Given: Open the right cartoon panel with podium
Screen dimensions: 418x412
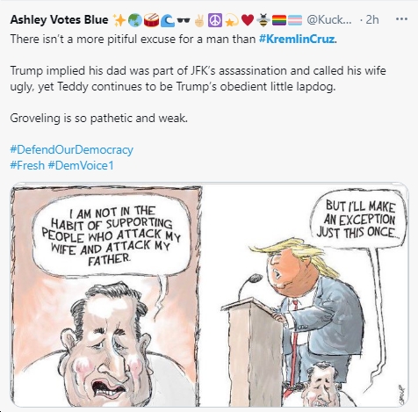Looking at the screenshot, I should tap(305, 295).
